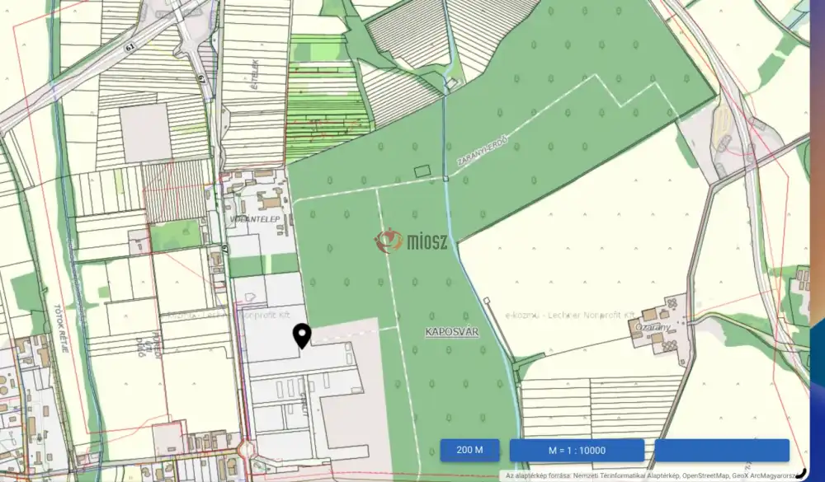Click the large gray square parcel at upper left
Image resolution: width=825 pixels, height=482 pixels.
point(145,133)
